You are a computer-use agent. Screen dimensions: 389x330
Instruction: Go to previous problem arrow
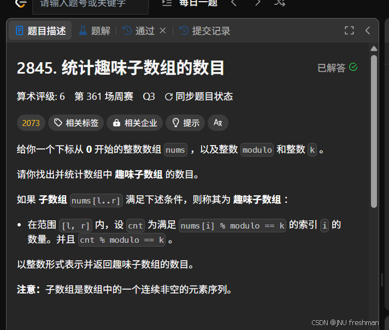tap(234, 3)
